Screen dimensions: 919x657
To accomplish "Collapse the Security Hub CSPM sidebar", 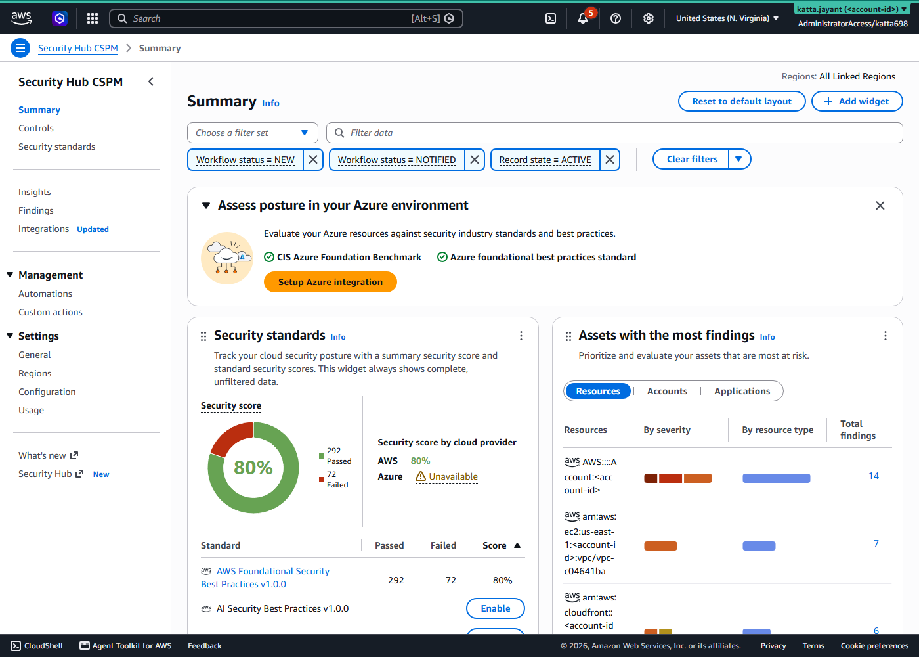I will coord(151,81).
